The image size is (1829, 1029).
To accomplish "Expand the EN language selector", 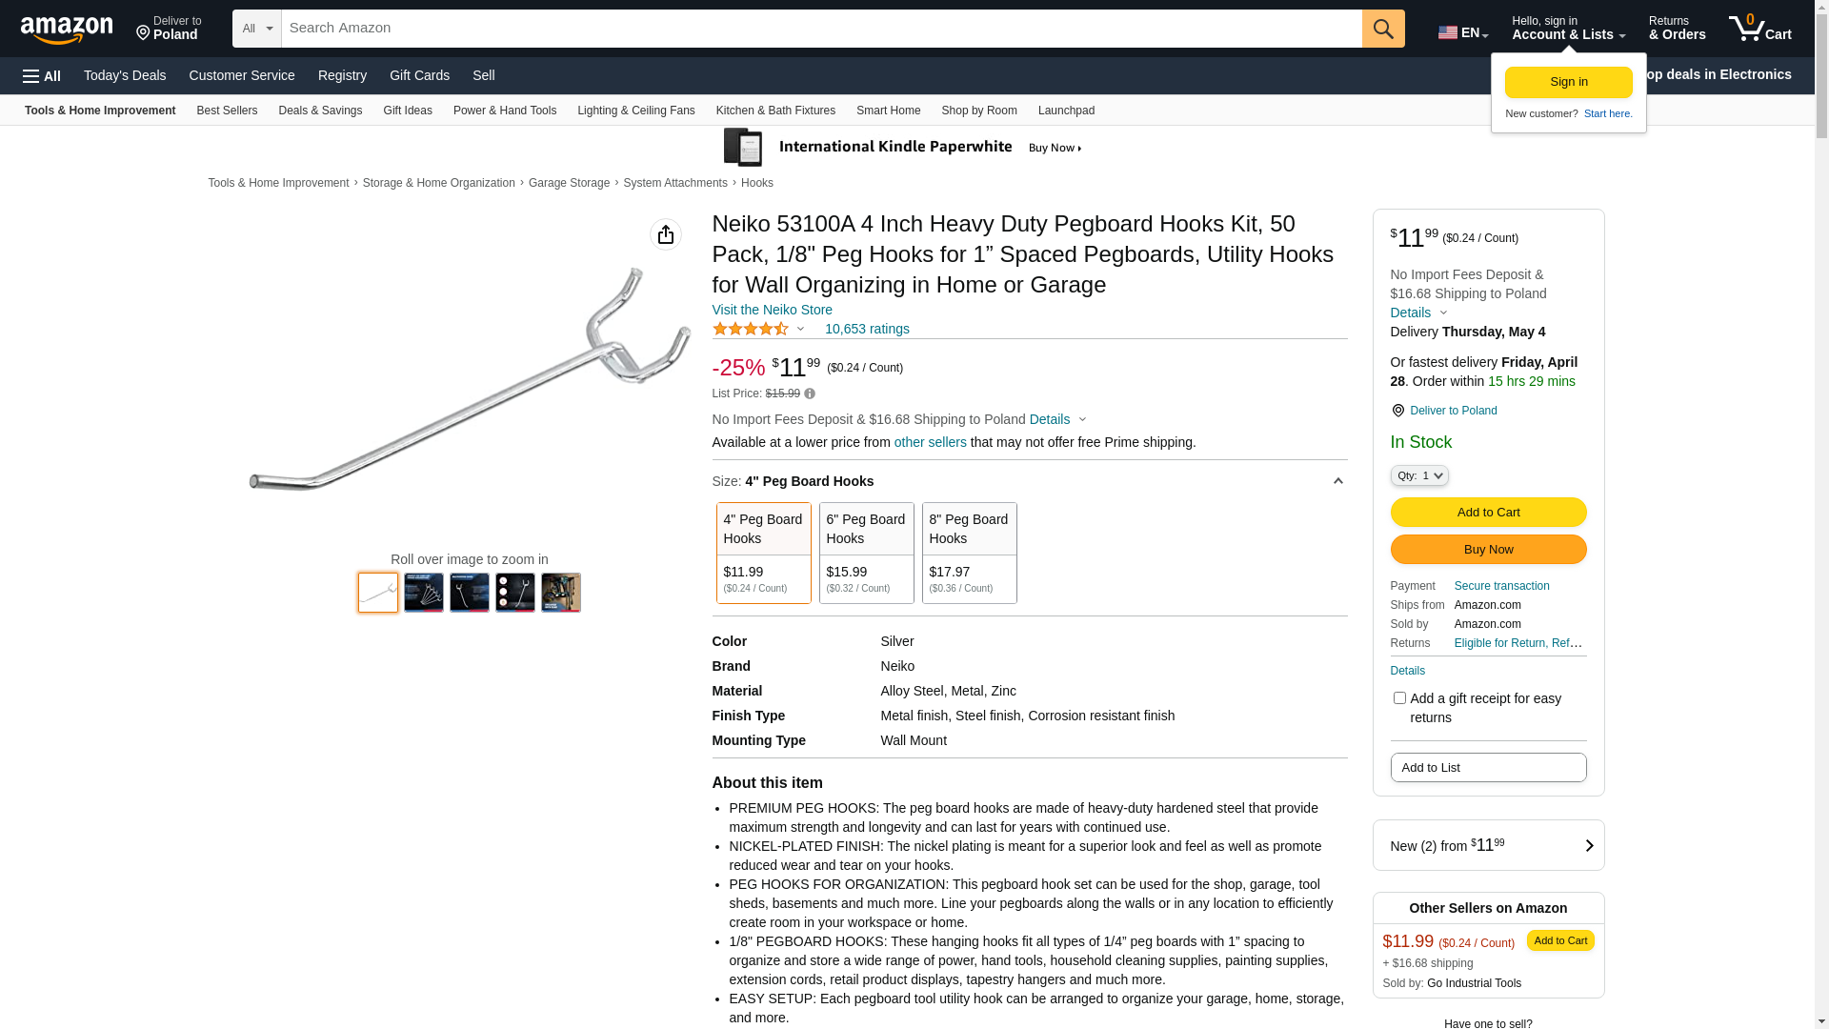I will click(x=1463, y=32).
